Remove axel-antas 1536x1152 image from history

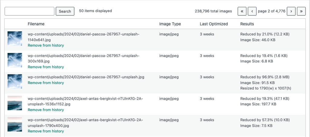click(x=46, y=110)
